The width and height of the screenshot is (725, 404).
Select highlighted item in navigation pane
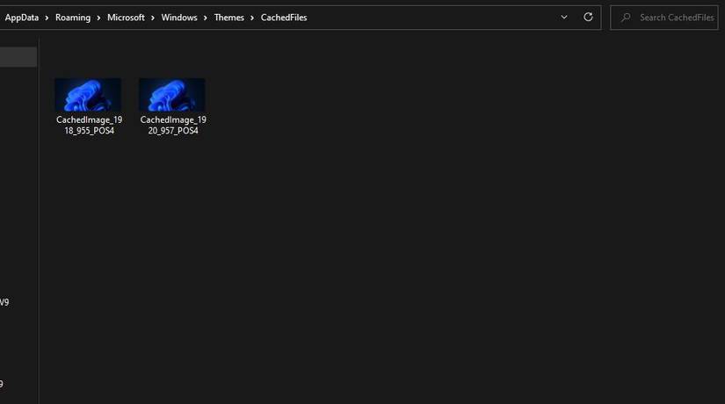[x=18, y=57]
